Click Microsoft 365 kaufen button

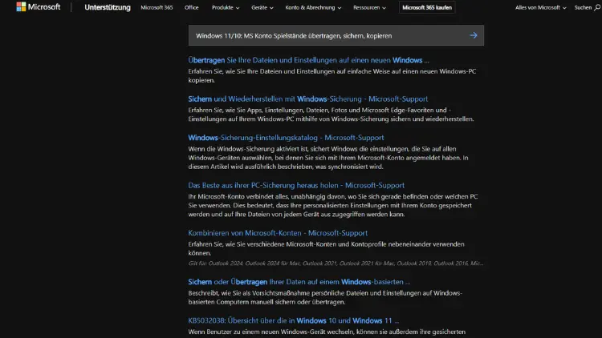click(427, 7)
